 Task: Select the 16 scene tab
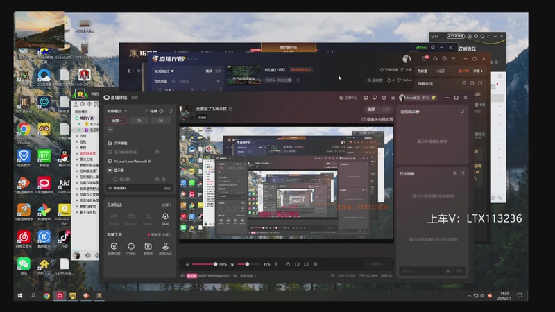pos(139,121)
